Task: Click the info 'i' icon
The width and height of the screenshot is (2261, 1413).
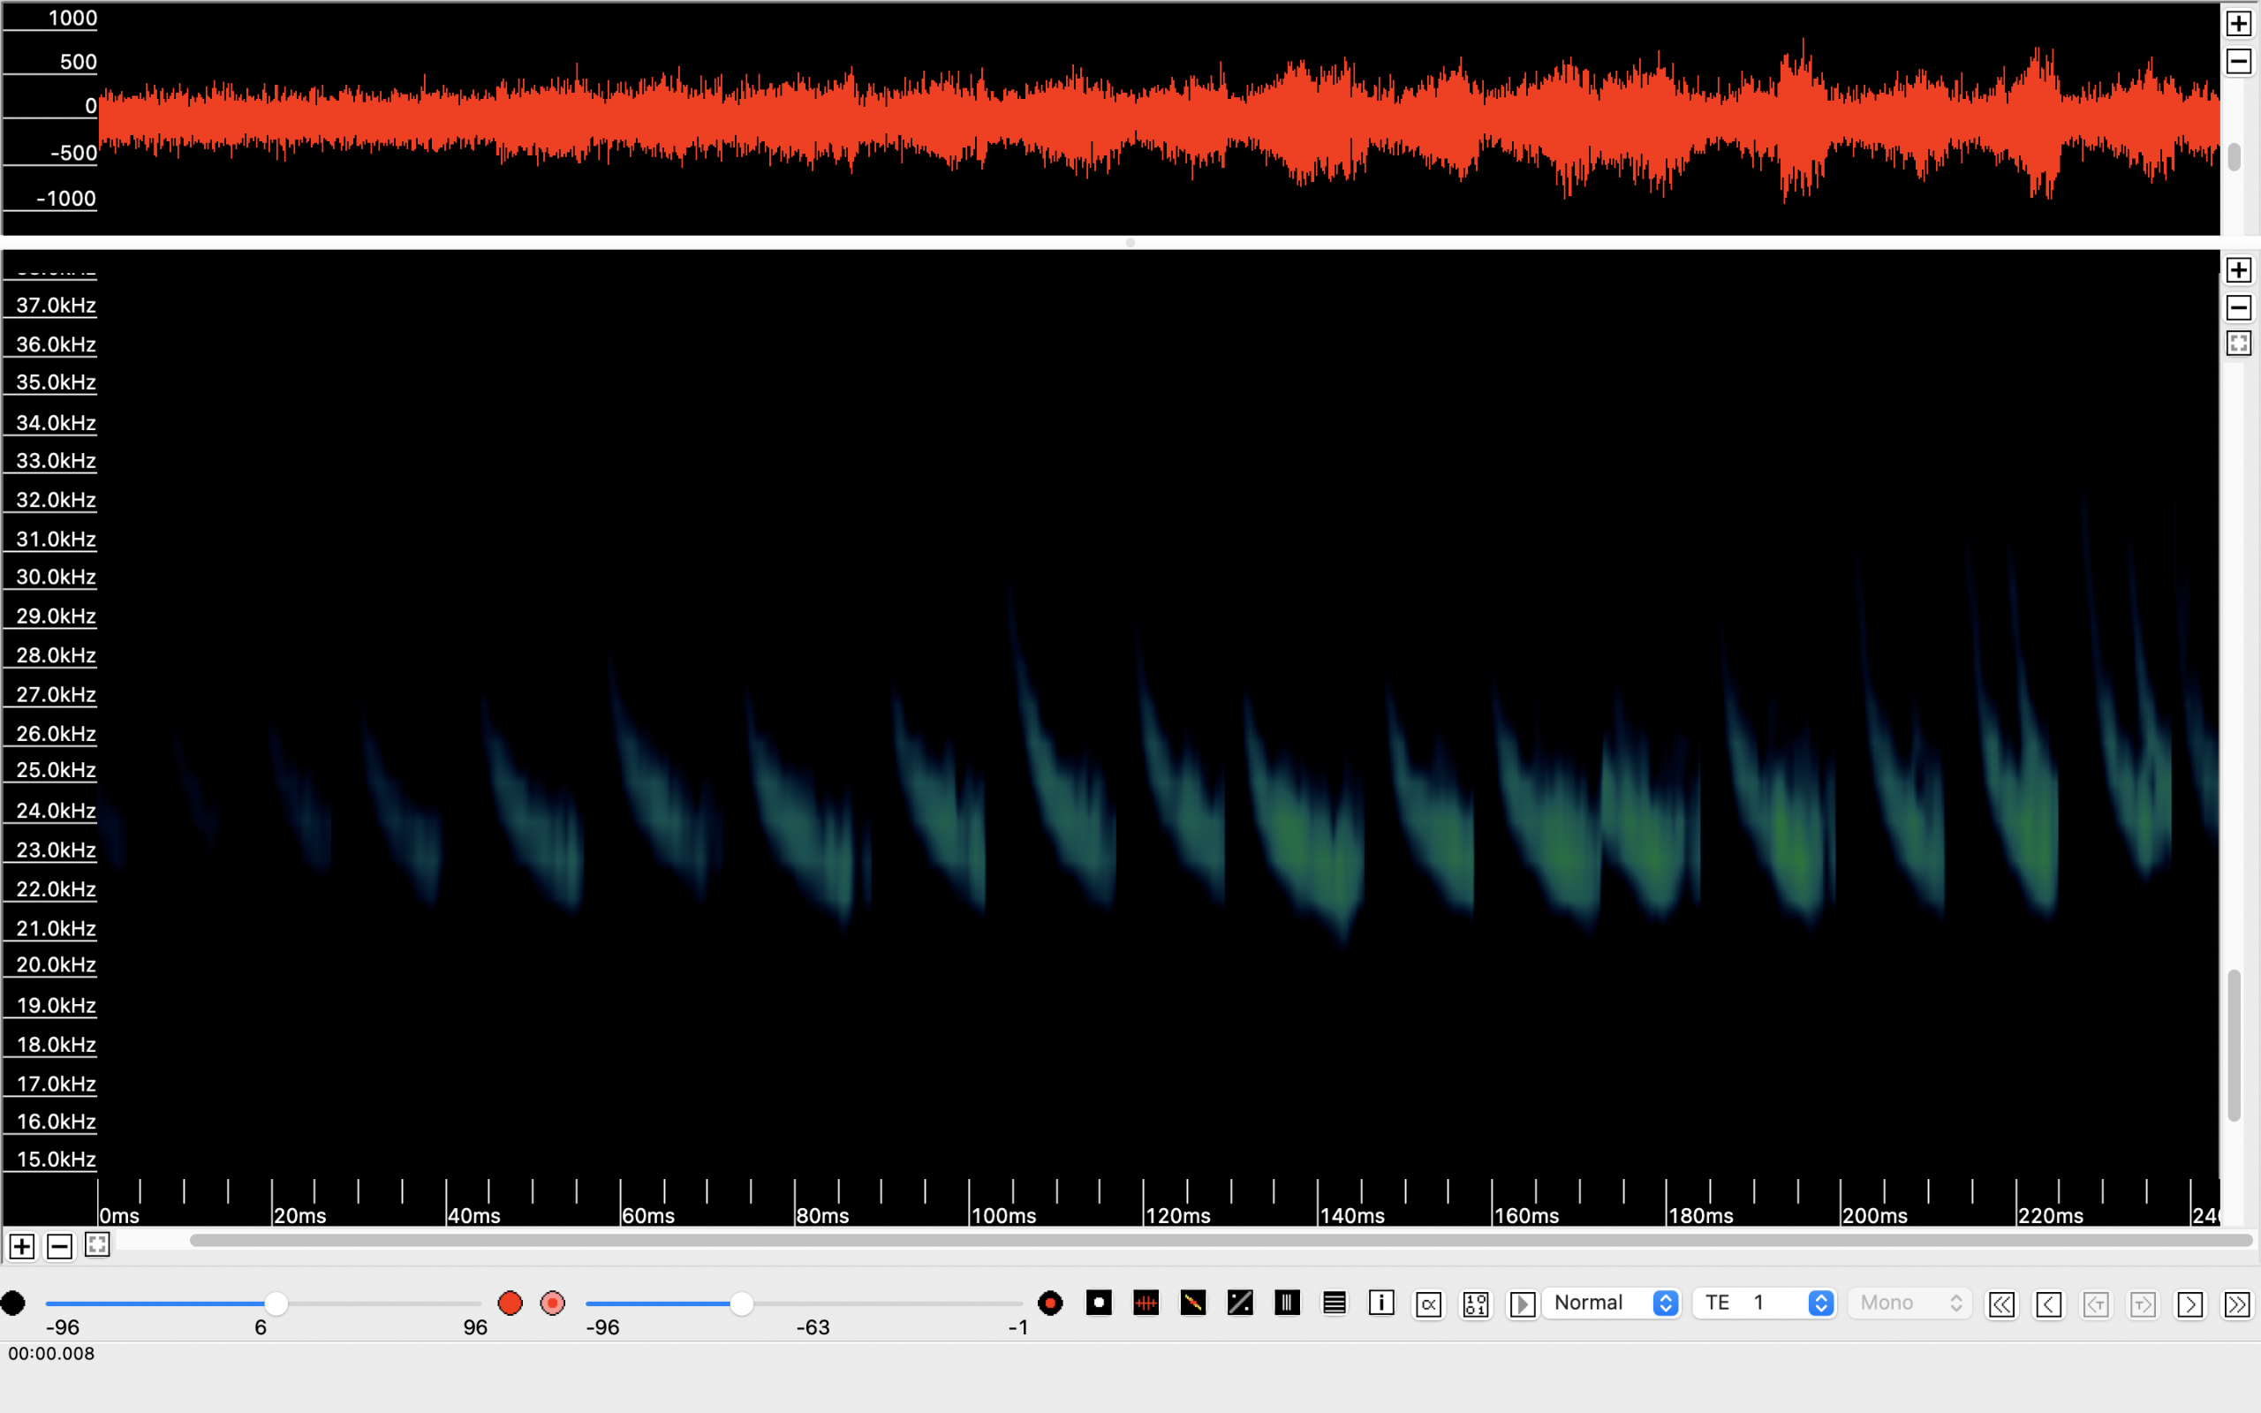Action: pyautogui.click(x=1381, y=1303)
